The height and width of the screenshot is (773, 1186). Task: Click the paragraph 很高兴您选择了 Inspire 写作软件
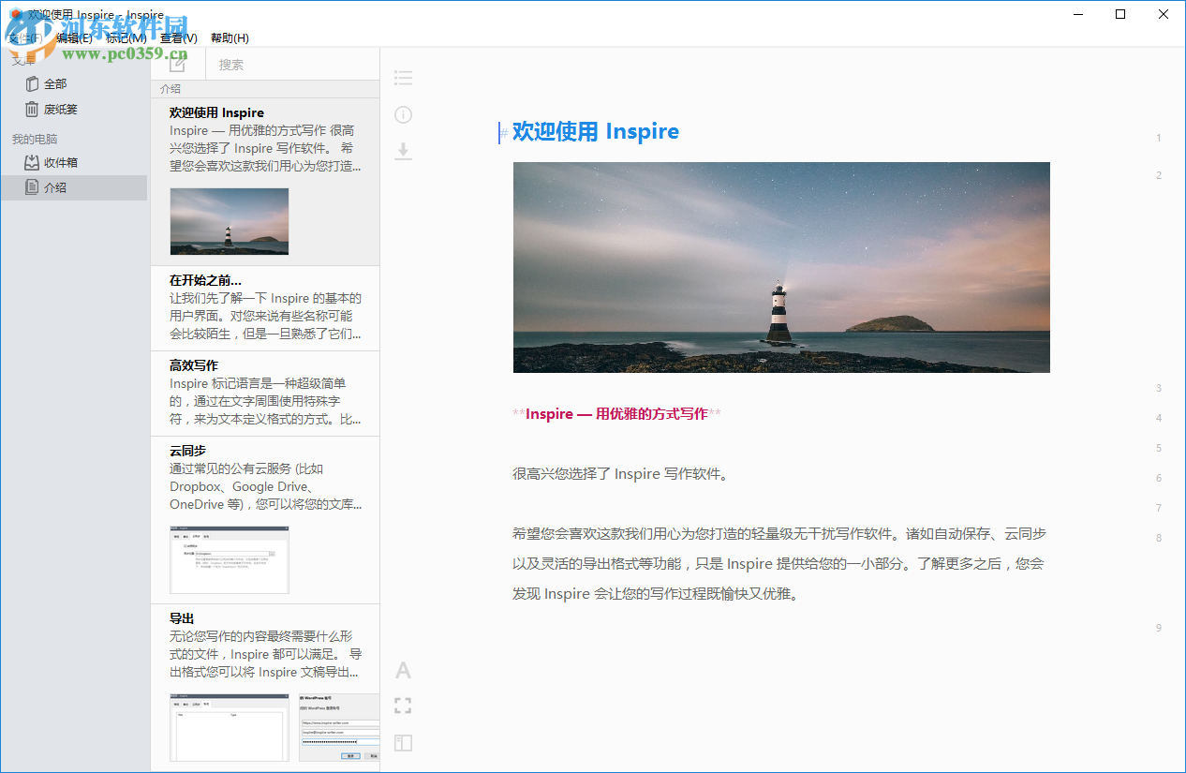(621, 474)
